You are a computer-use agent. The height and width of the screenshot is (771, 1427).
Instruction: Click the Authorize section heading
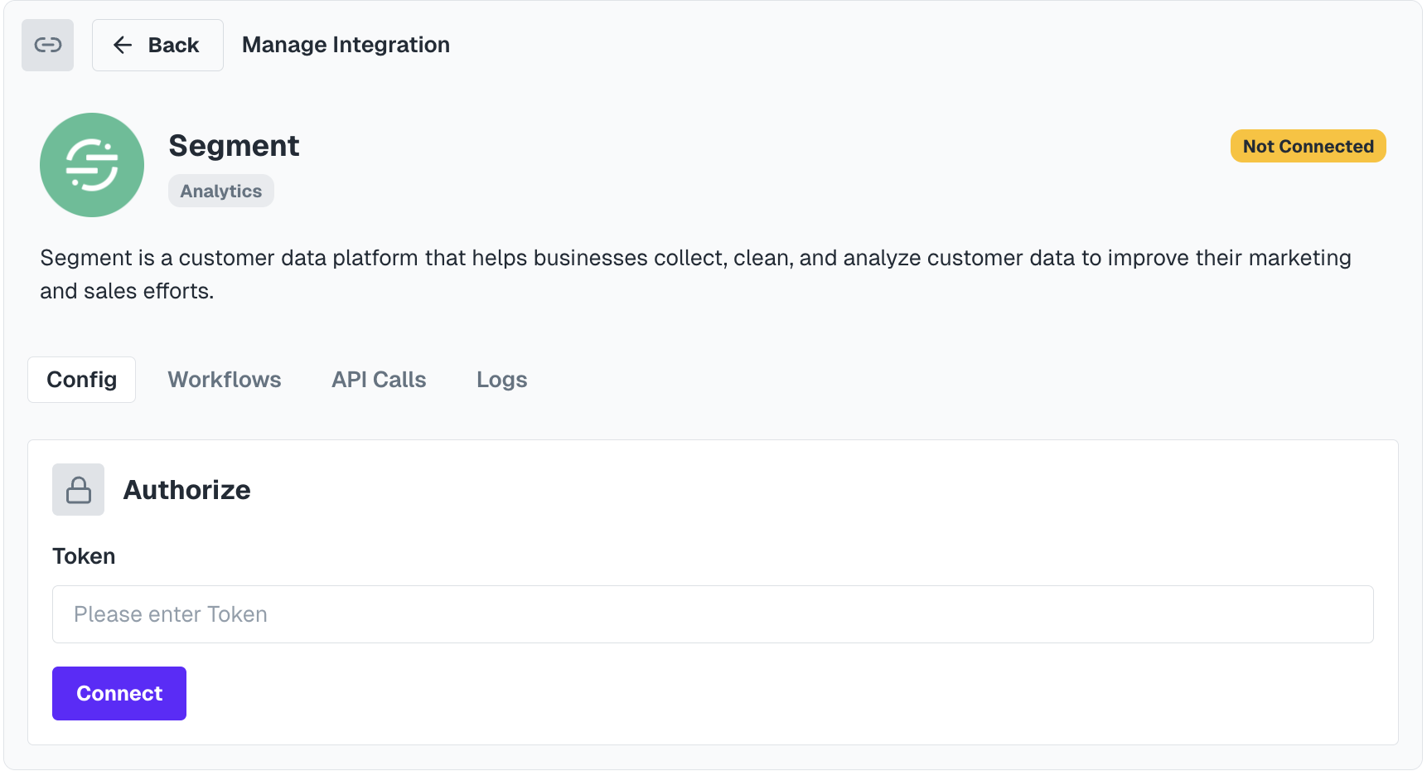186,489
